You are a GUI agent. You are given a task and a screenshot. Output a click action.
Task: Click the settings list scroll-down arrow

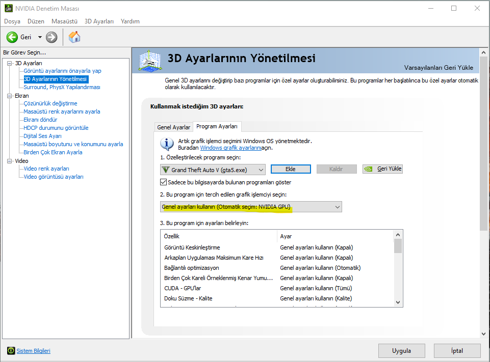tap(398, 302)
